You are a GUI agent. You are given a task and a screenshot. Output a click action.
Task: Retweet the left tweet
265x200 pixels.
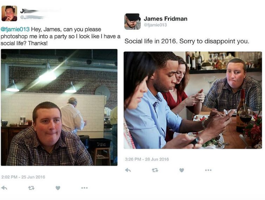(31, 188)
